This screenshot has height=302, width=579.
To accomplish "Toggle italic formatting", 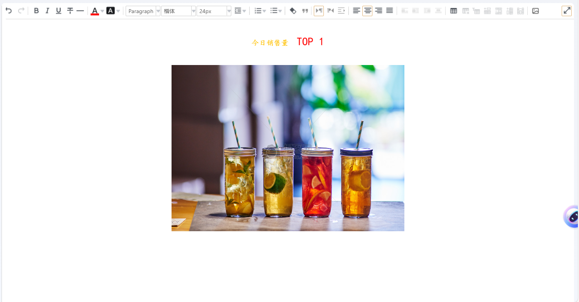I will point(47,11).
